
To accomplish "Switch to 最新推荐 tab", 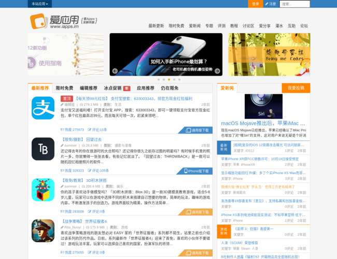I will click(40, 88).
